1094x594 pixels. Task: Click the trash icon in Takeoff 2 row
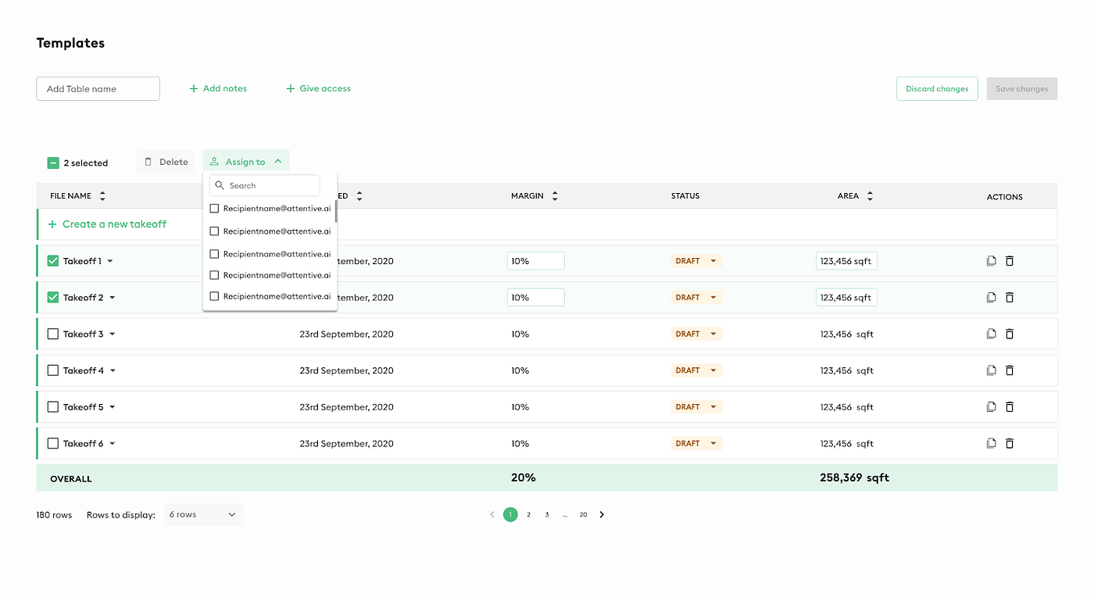(1010, 298)
